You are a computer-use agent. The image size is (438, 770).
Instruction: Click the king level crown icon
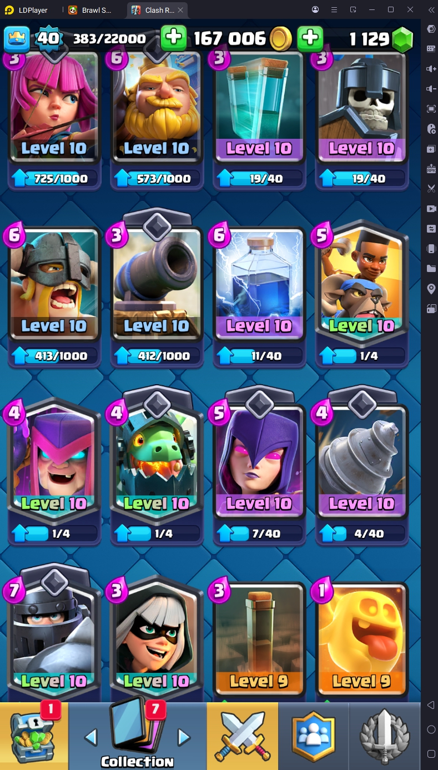point(17,38)
